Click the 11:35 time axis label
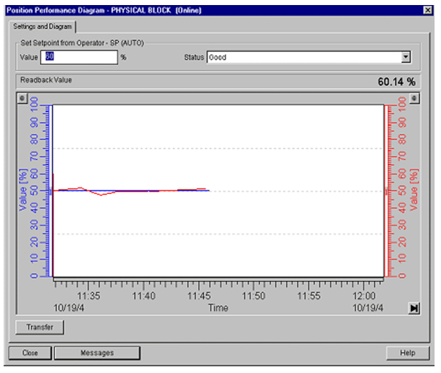The width and height of the screenshot is (441, 373). 89,296
